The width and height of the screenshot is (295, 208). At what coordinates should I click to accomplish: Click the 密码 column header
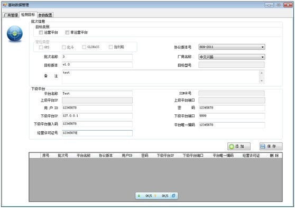(145, 156)
